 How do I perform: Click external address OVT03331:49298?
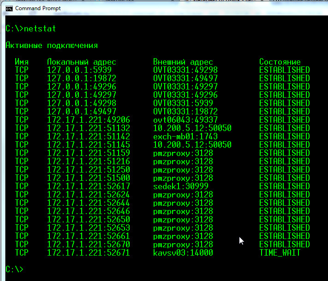(x=185, y=70)
